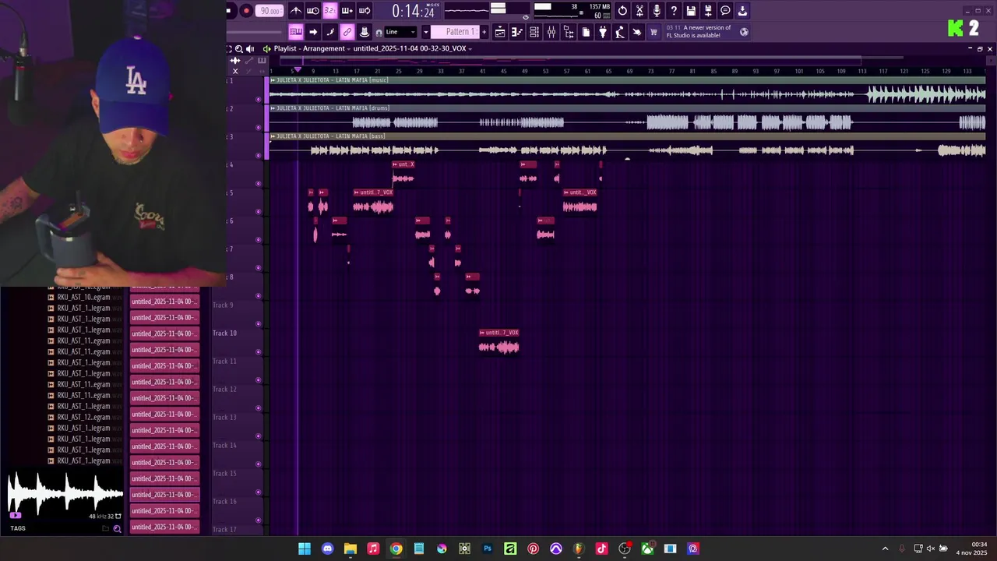Click the undo history arrow icon
Image resolution: width=997 pixels, height=561 pixels.
point(622,11)
